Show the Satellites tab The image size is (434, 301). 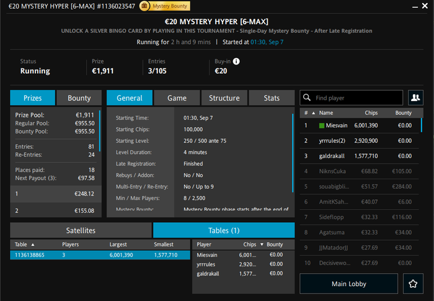[81, 230]
